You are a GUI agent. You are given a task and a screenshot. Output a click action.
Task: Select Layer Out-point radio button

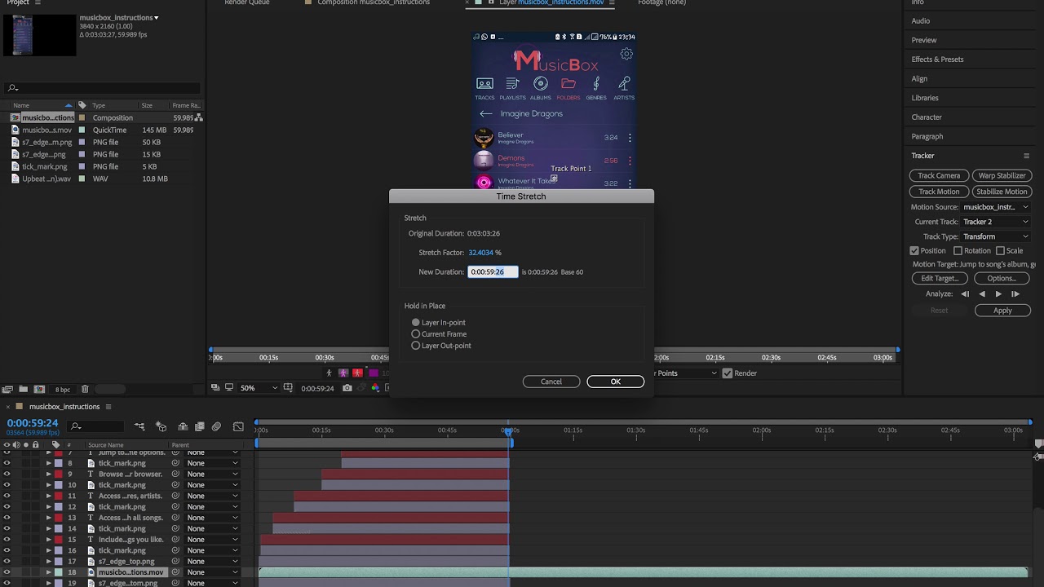click(x=416, y=346)
